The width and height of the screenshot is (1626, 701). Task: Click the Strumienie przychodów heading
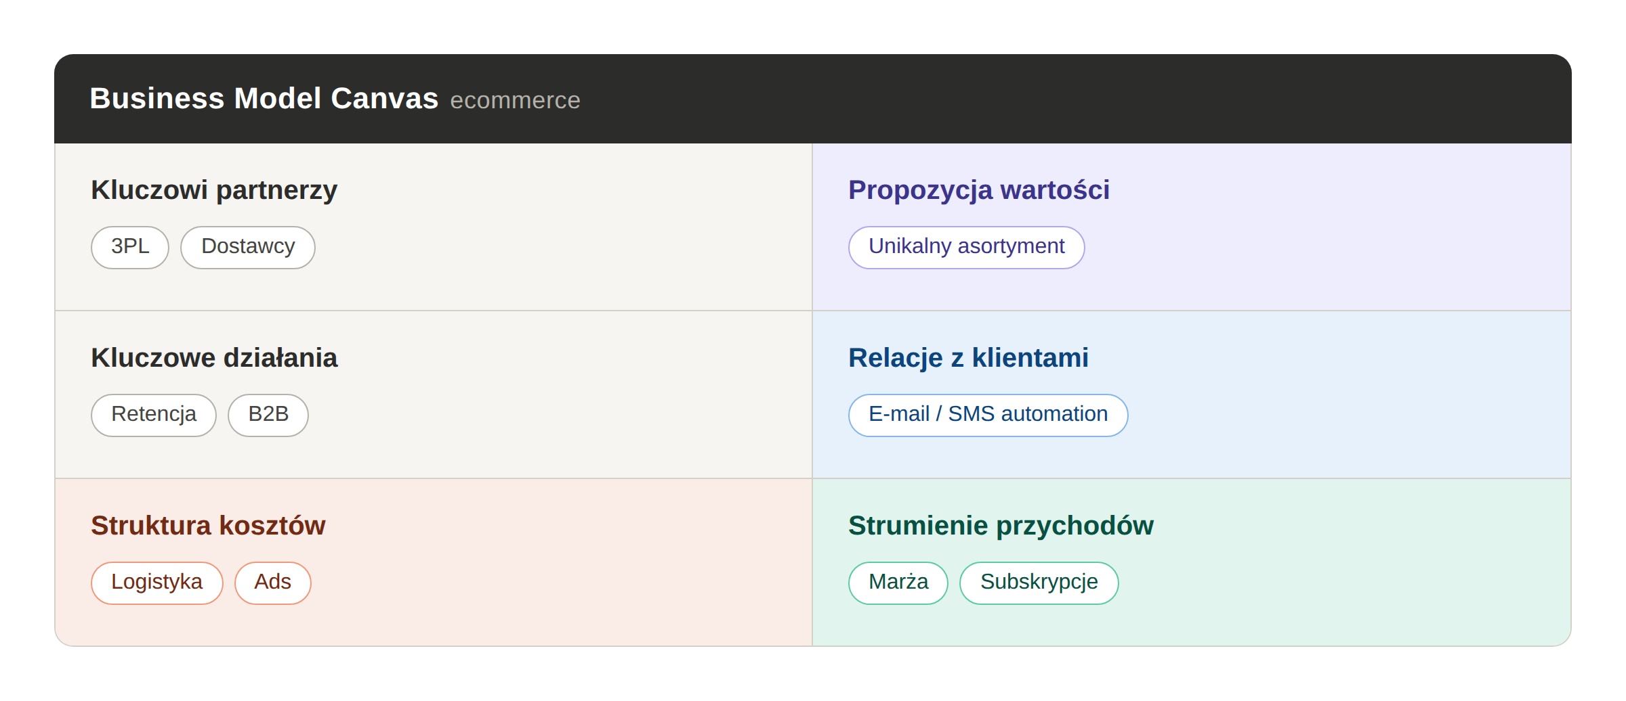click(x=1001, y=526)
